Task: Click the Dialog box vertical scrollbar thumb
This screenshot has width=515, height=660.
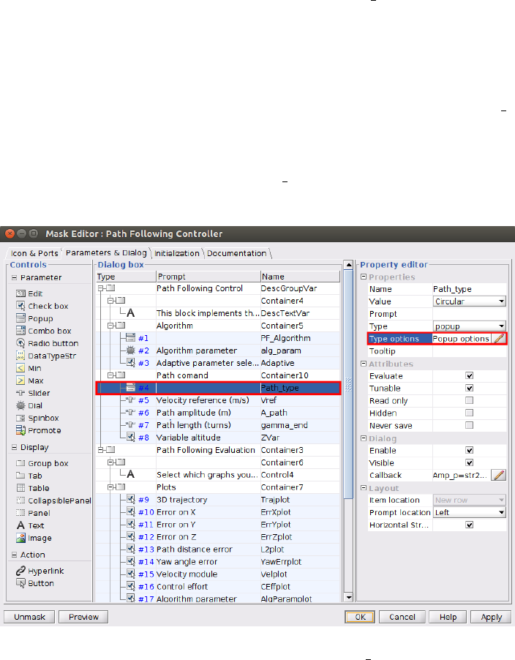Action: (x=348, y=384)
